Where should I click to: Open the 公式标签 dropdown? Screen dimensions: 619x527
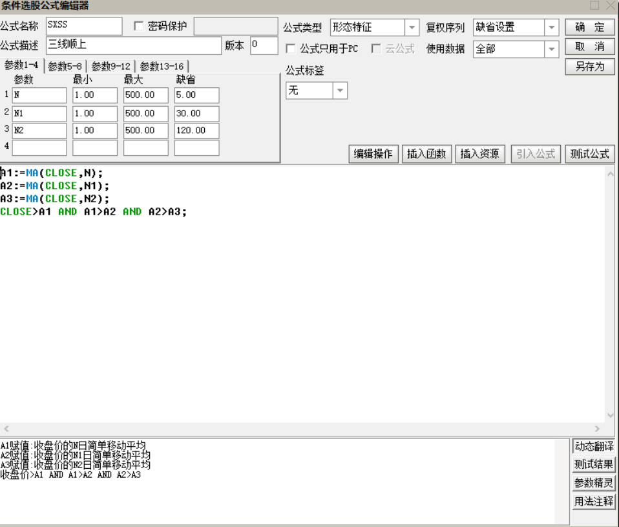tap(340, 91)
